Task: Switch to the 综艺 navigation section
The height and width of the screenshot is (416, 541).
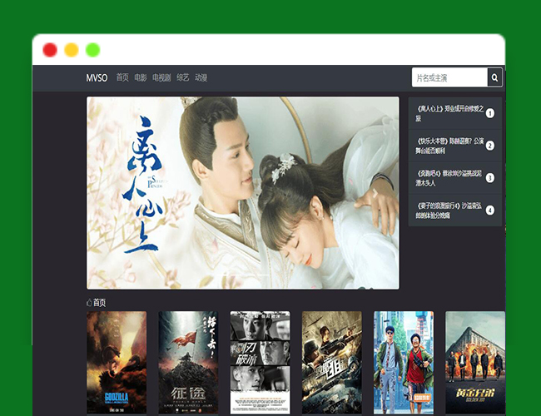Action: coord(182,77)
